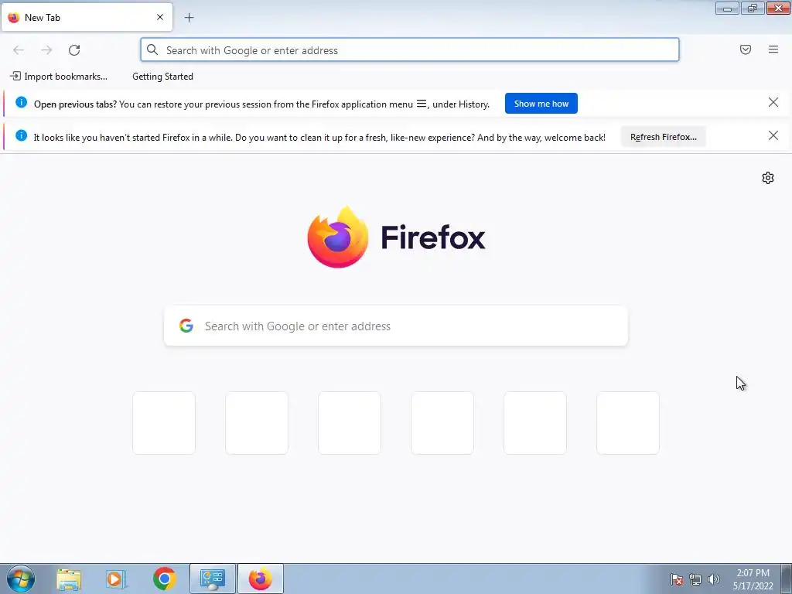The height and width of the screenshot is (594, 792).
Task: Select the third empty shortcut tile
Action: [x=350, y=423]
